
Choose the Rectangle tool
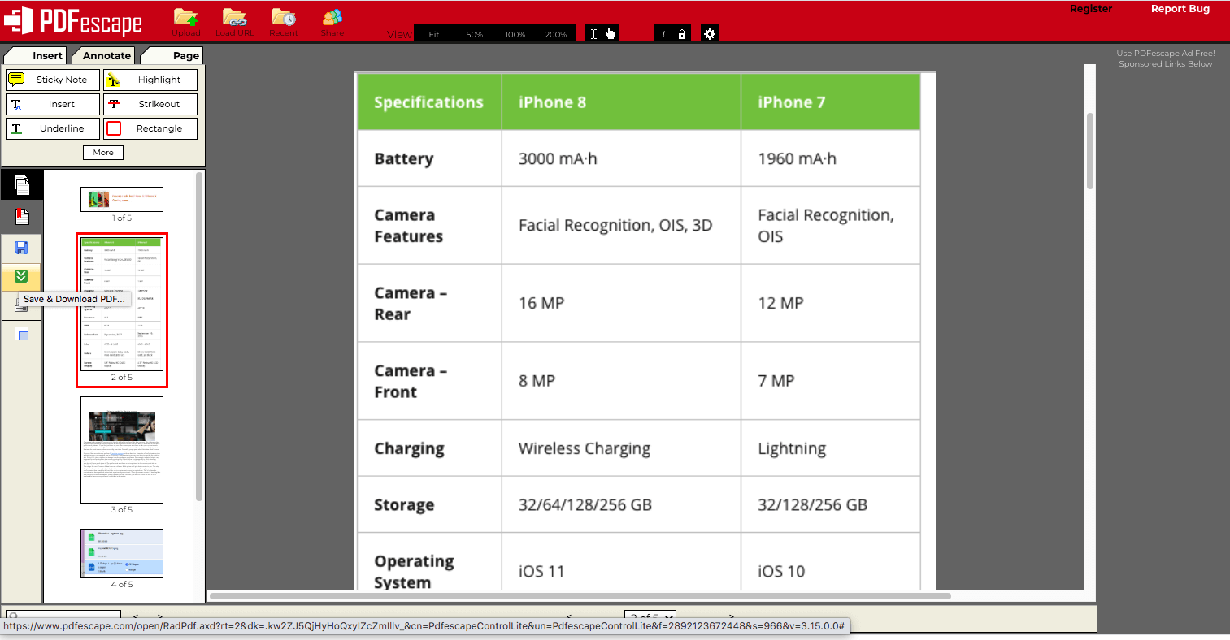click(150, 128)
